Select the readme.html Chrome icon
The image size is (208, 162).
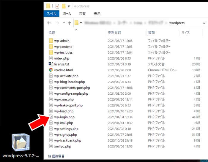point(51,70)
